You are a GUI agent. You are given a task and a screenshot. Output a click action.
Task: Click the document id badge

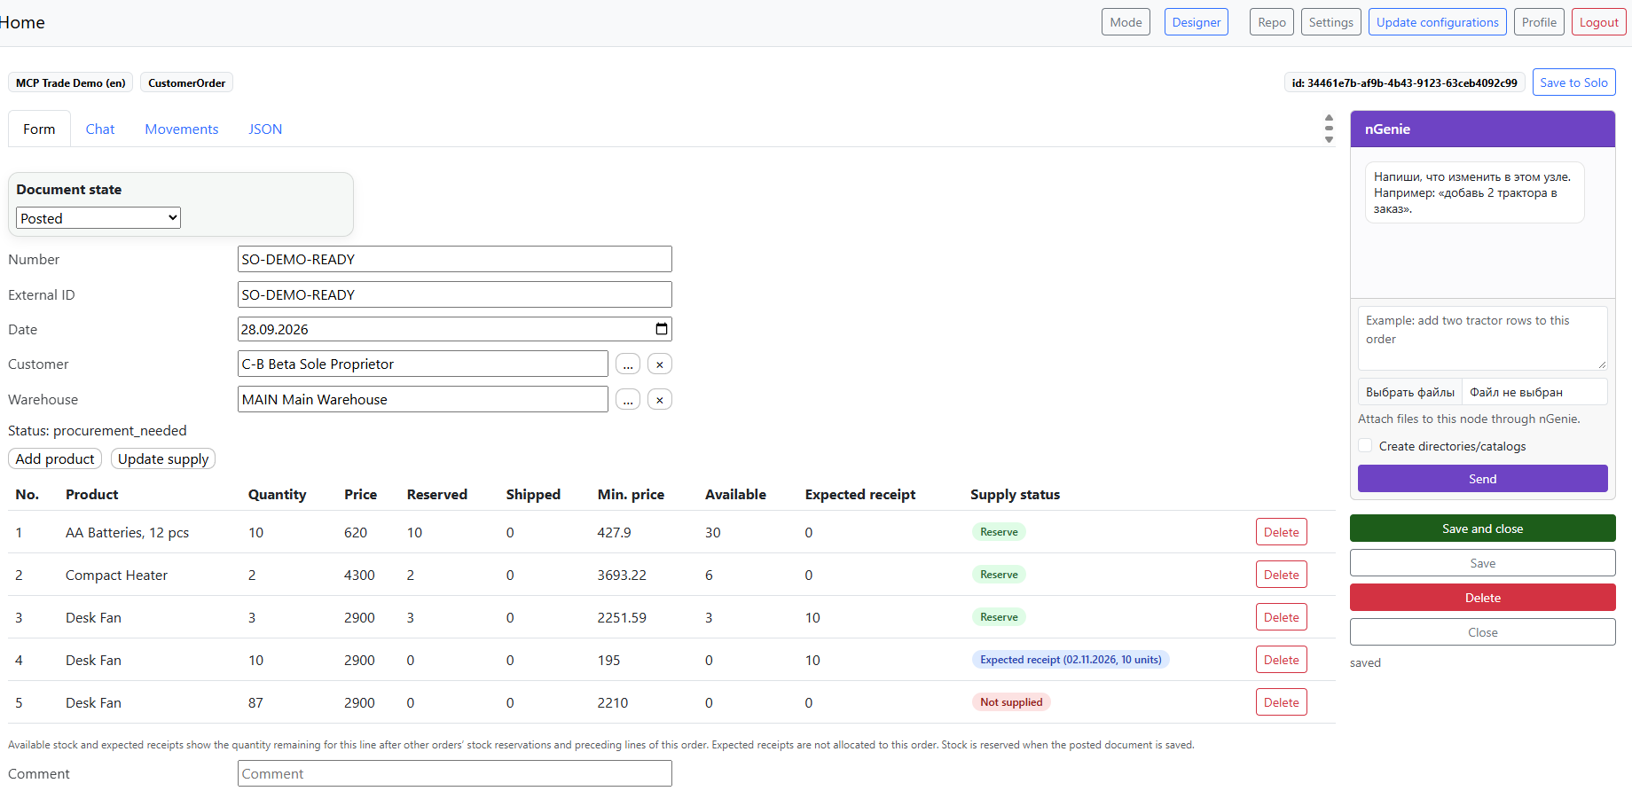coord(1404,82)
